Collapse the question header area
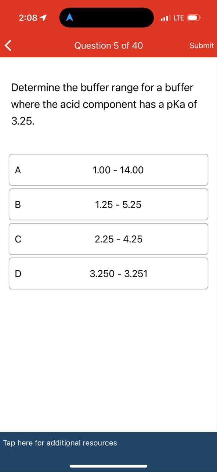This screenshot has width=217, height=472. tap(108, 45)
